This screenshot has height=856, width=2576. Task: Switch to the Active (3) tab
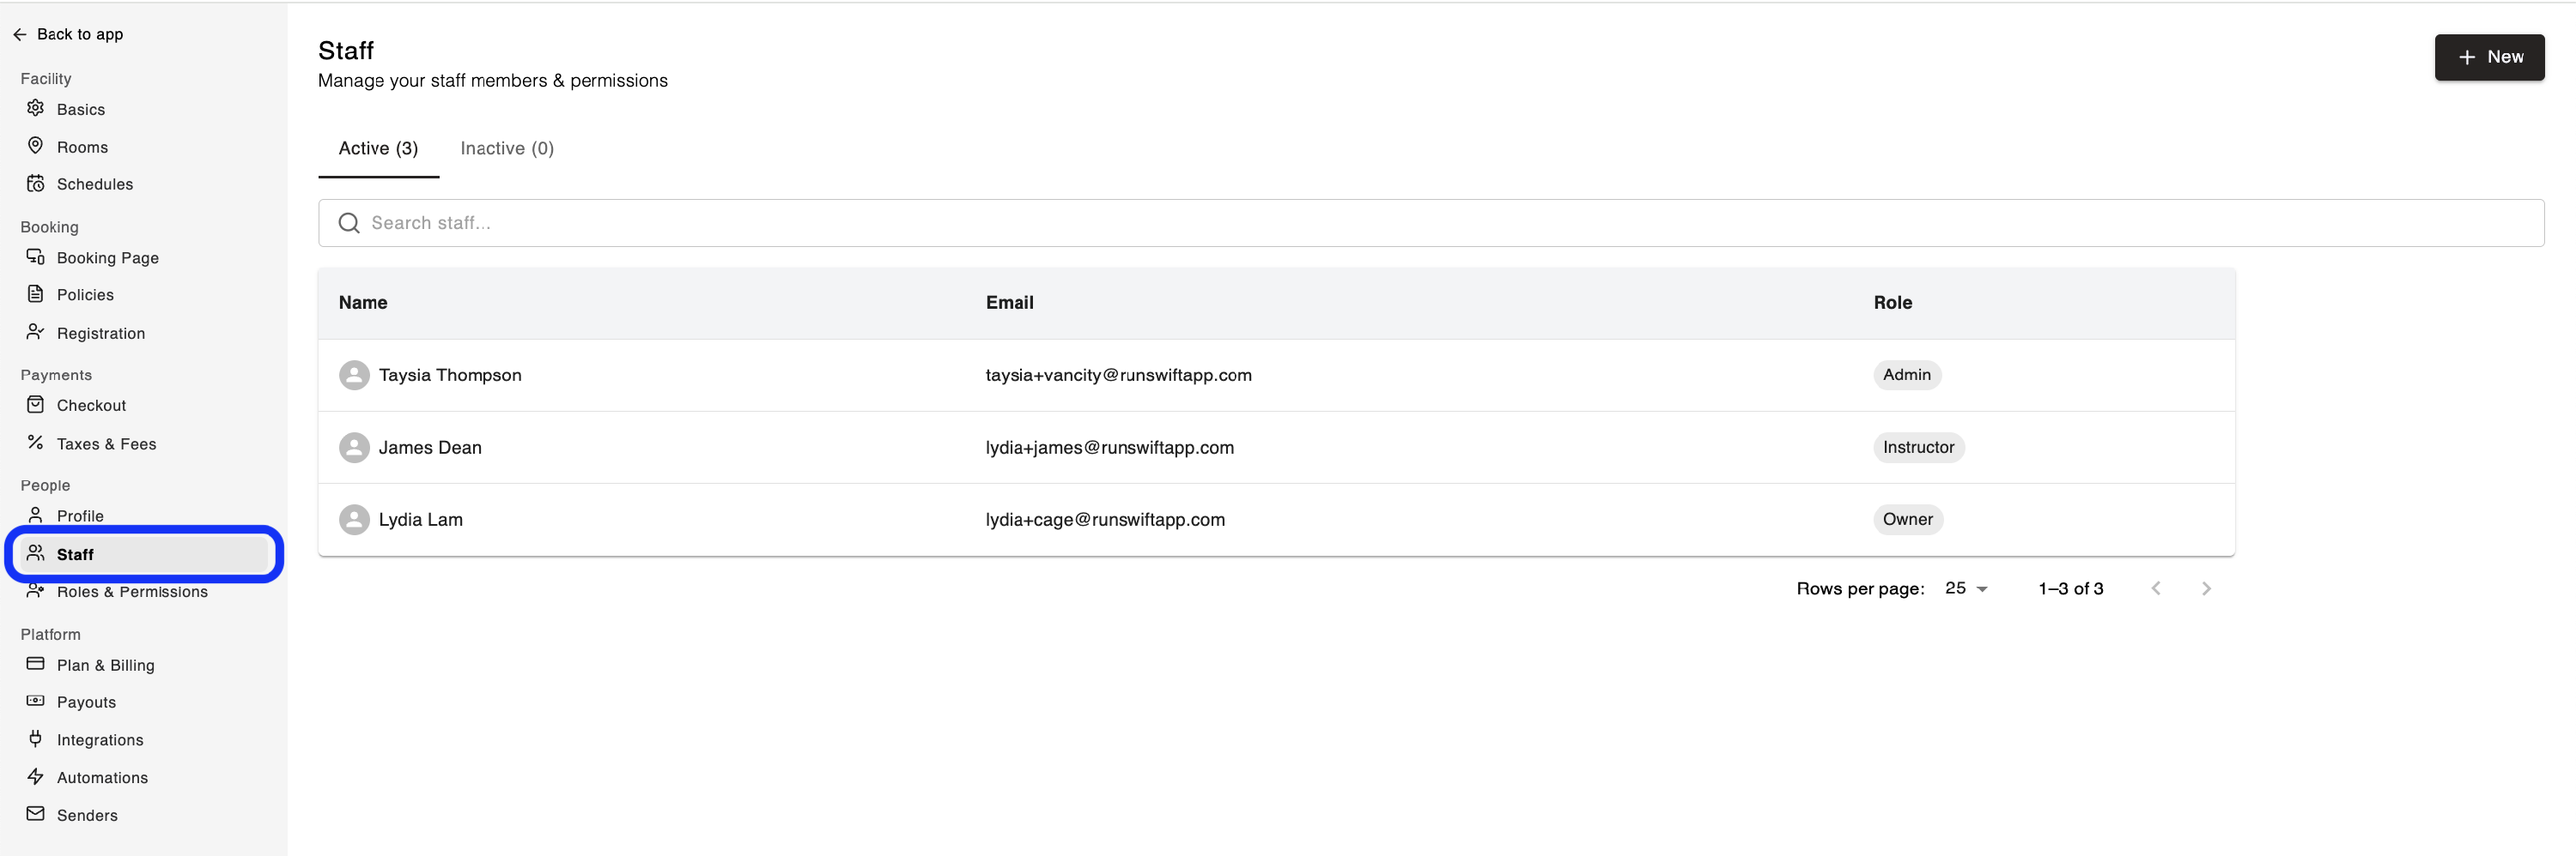click(378, 148)
